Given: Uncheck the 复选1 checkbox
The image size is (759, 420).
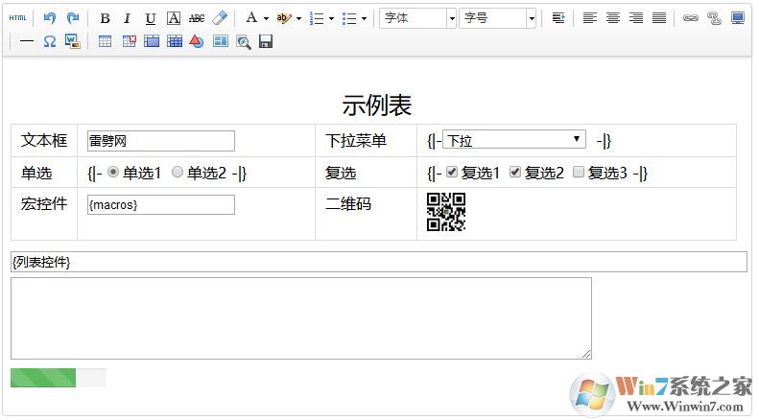Looking at the screenshot, I should click(452, 172).
